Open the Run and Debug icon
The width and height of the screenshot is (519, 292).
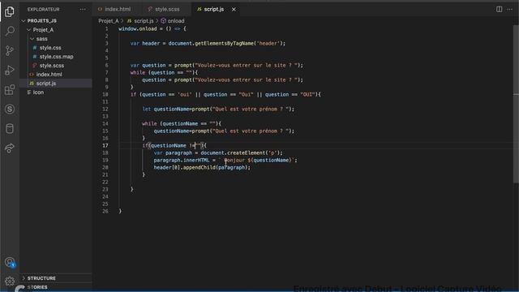pyautogui.click(x=10, y=71)
